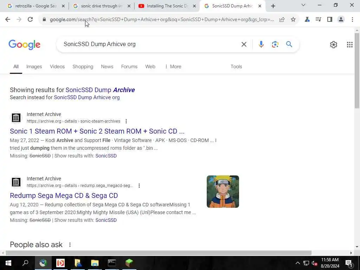
Task: Expand the tab search chevron
Action: (x=303, y=5)
